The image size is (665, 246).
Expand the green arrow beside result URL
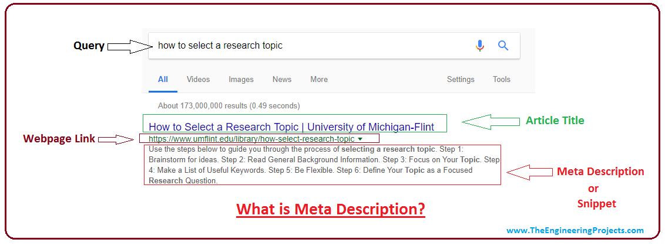click(x=360, y=139)
